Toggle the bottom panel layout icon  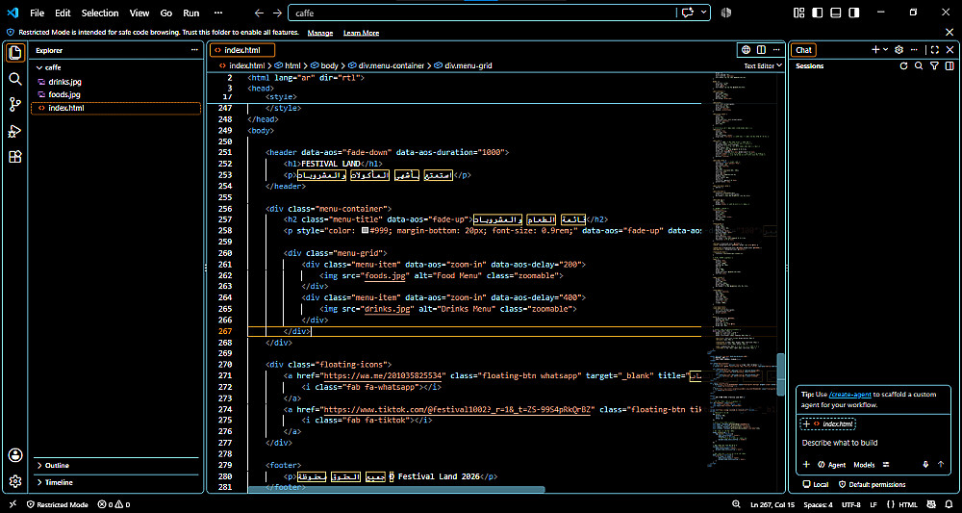835,13
